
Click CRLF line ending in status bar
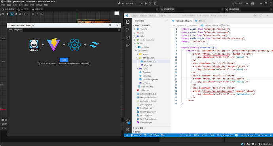pyautogui.click(x=212, y=135)
